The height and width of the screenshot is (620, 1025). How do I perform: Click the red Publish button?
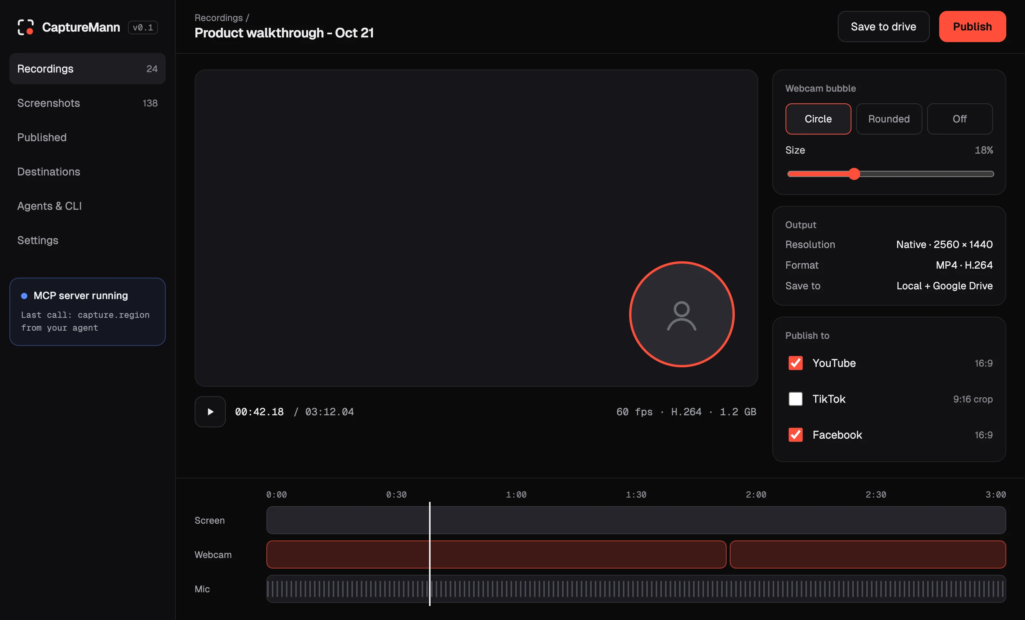pyautogui.click(x=972, y=27)
